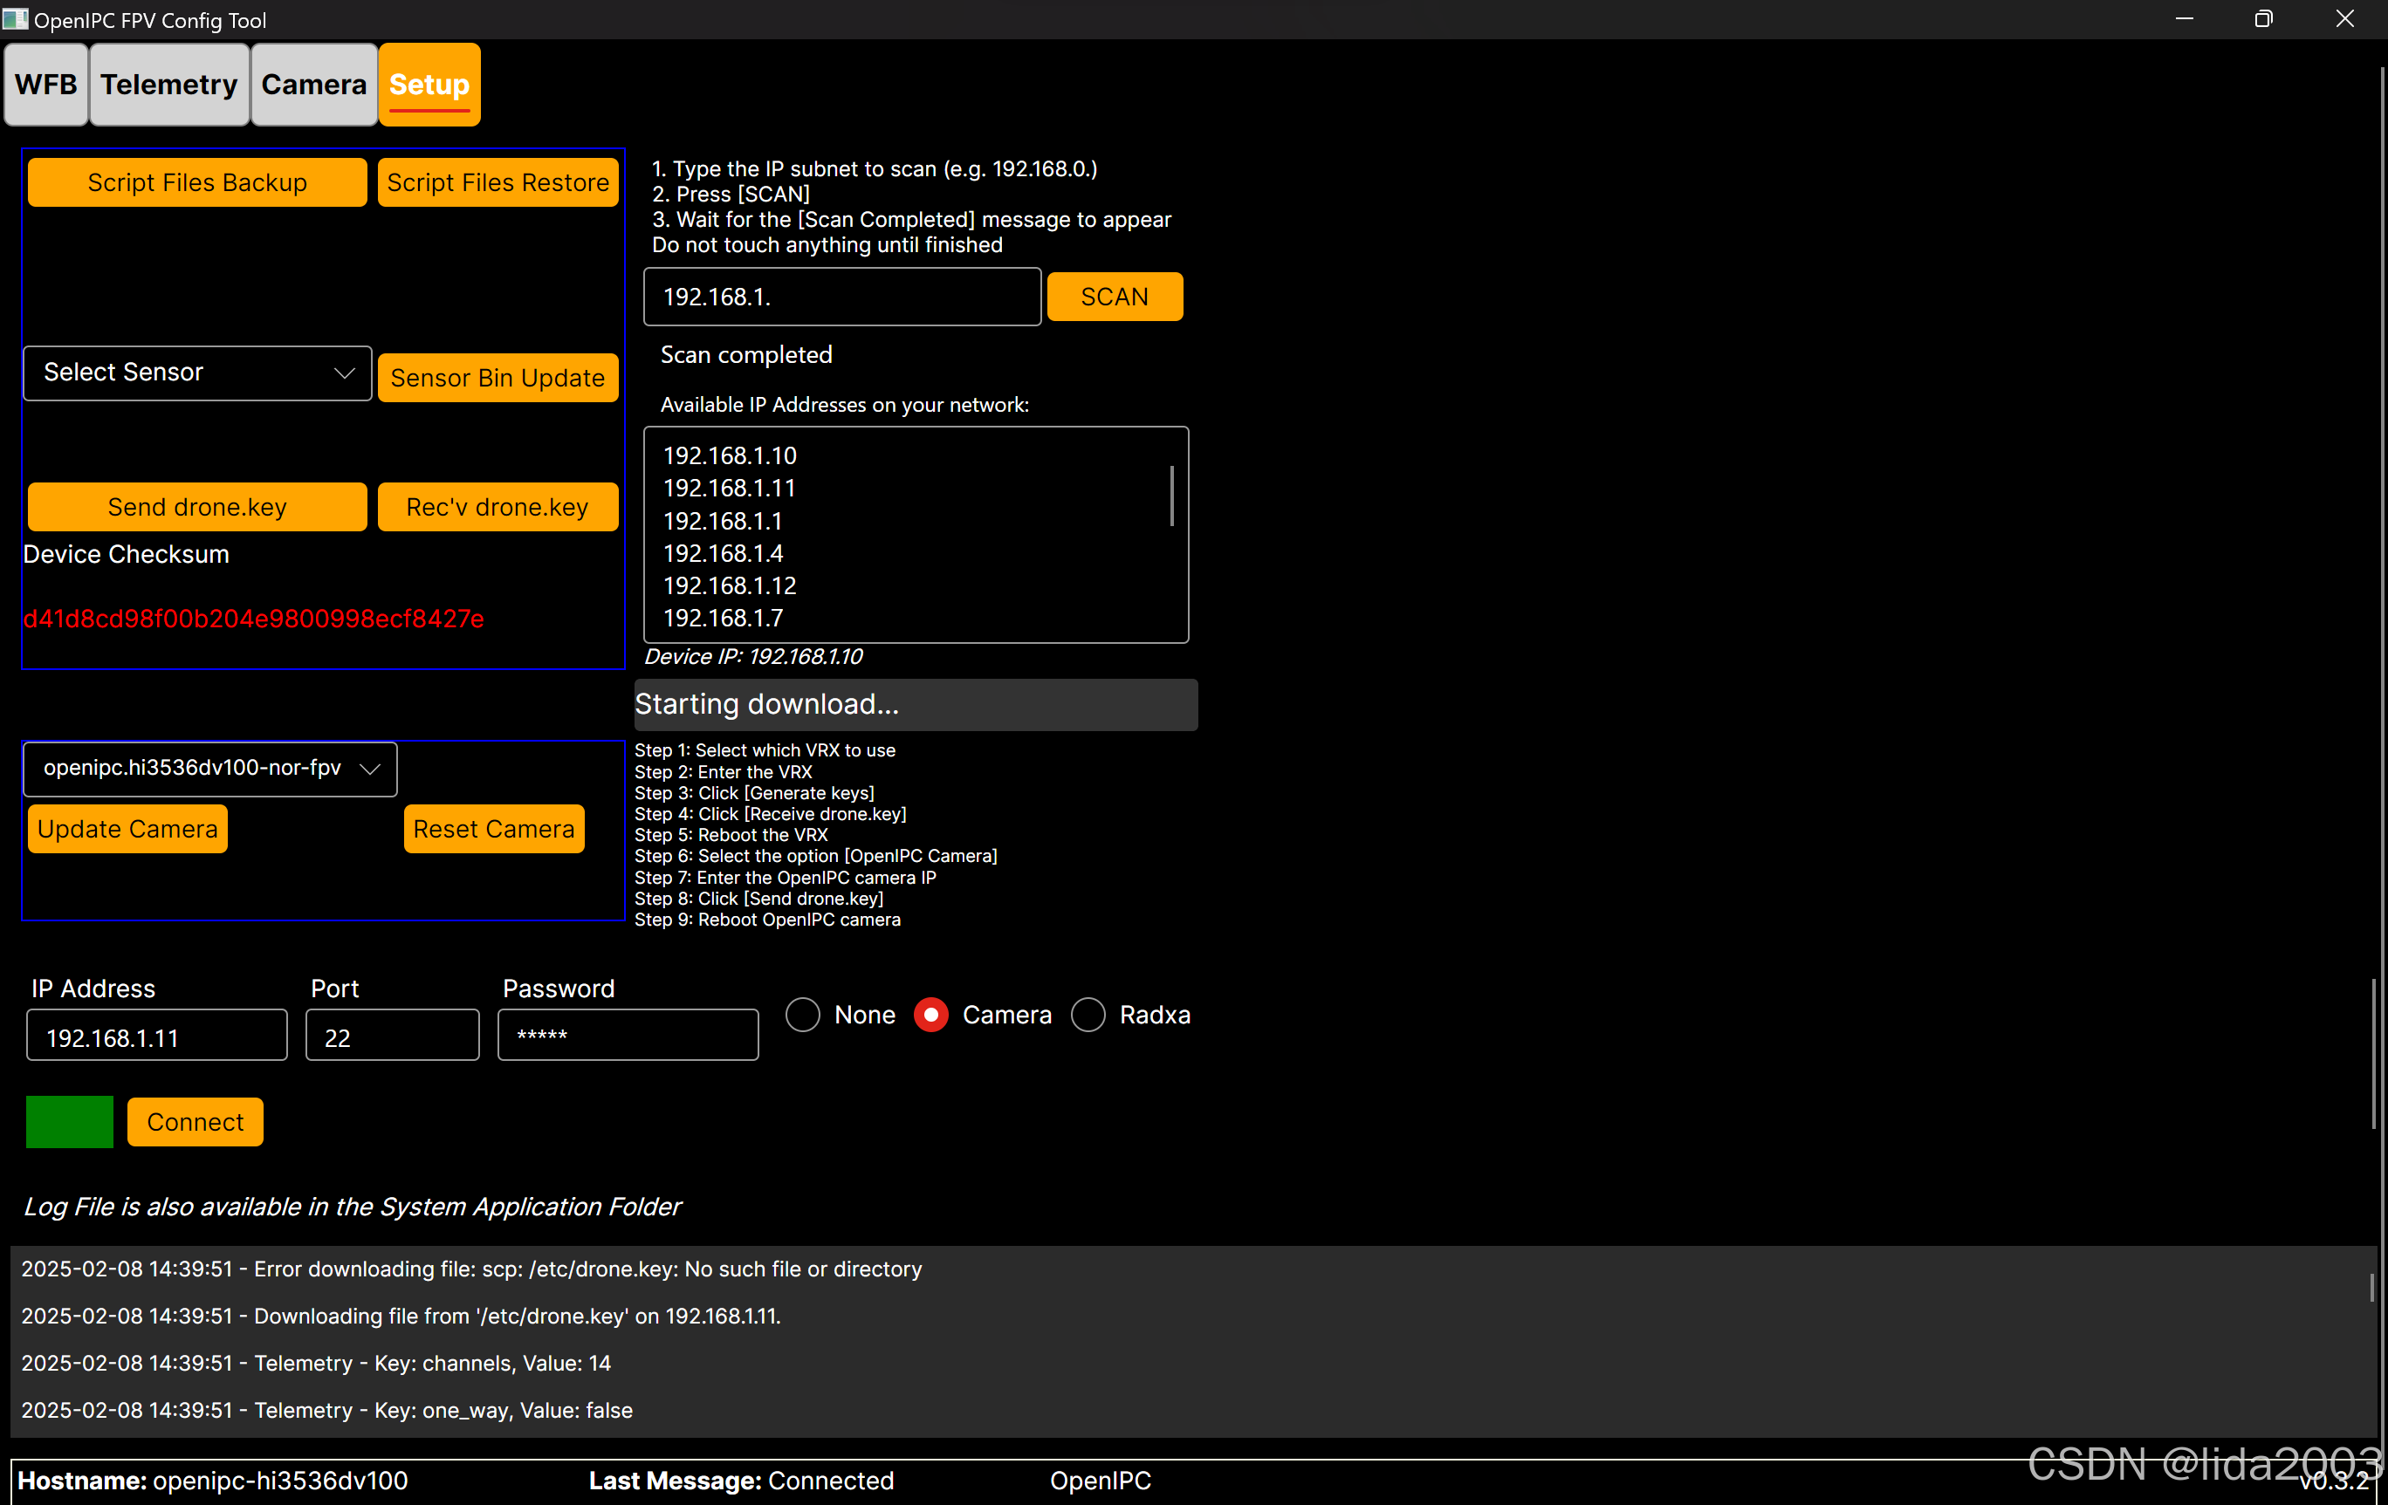Select the None radio button

pos(802,1014)
